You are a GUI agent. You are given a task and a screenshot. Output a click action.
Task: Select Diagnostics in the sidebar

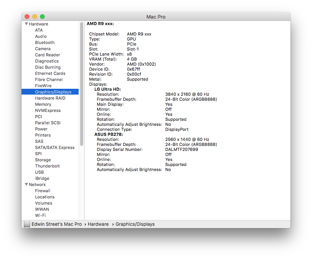pyautogui.click(x=47, y=61)
